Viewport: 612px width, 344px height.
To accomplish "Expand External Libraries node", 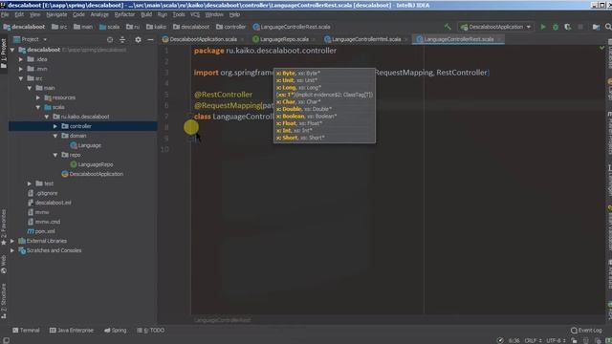I will [x=12, y=241].
